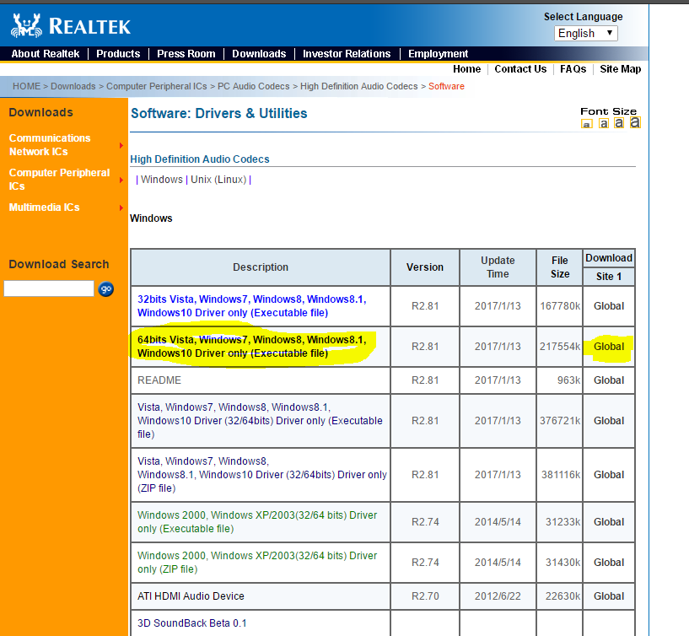Open the Press Room menu
Screen dimensions: 689x636
tap(186, 54)
